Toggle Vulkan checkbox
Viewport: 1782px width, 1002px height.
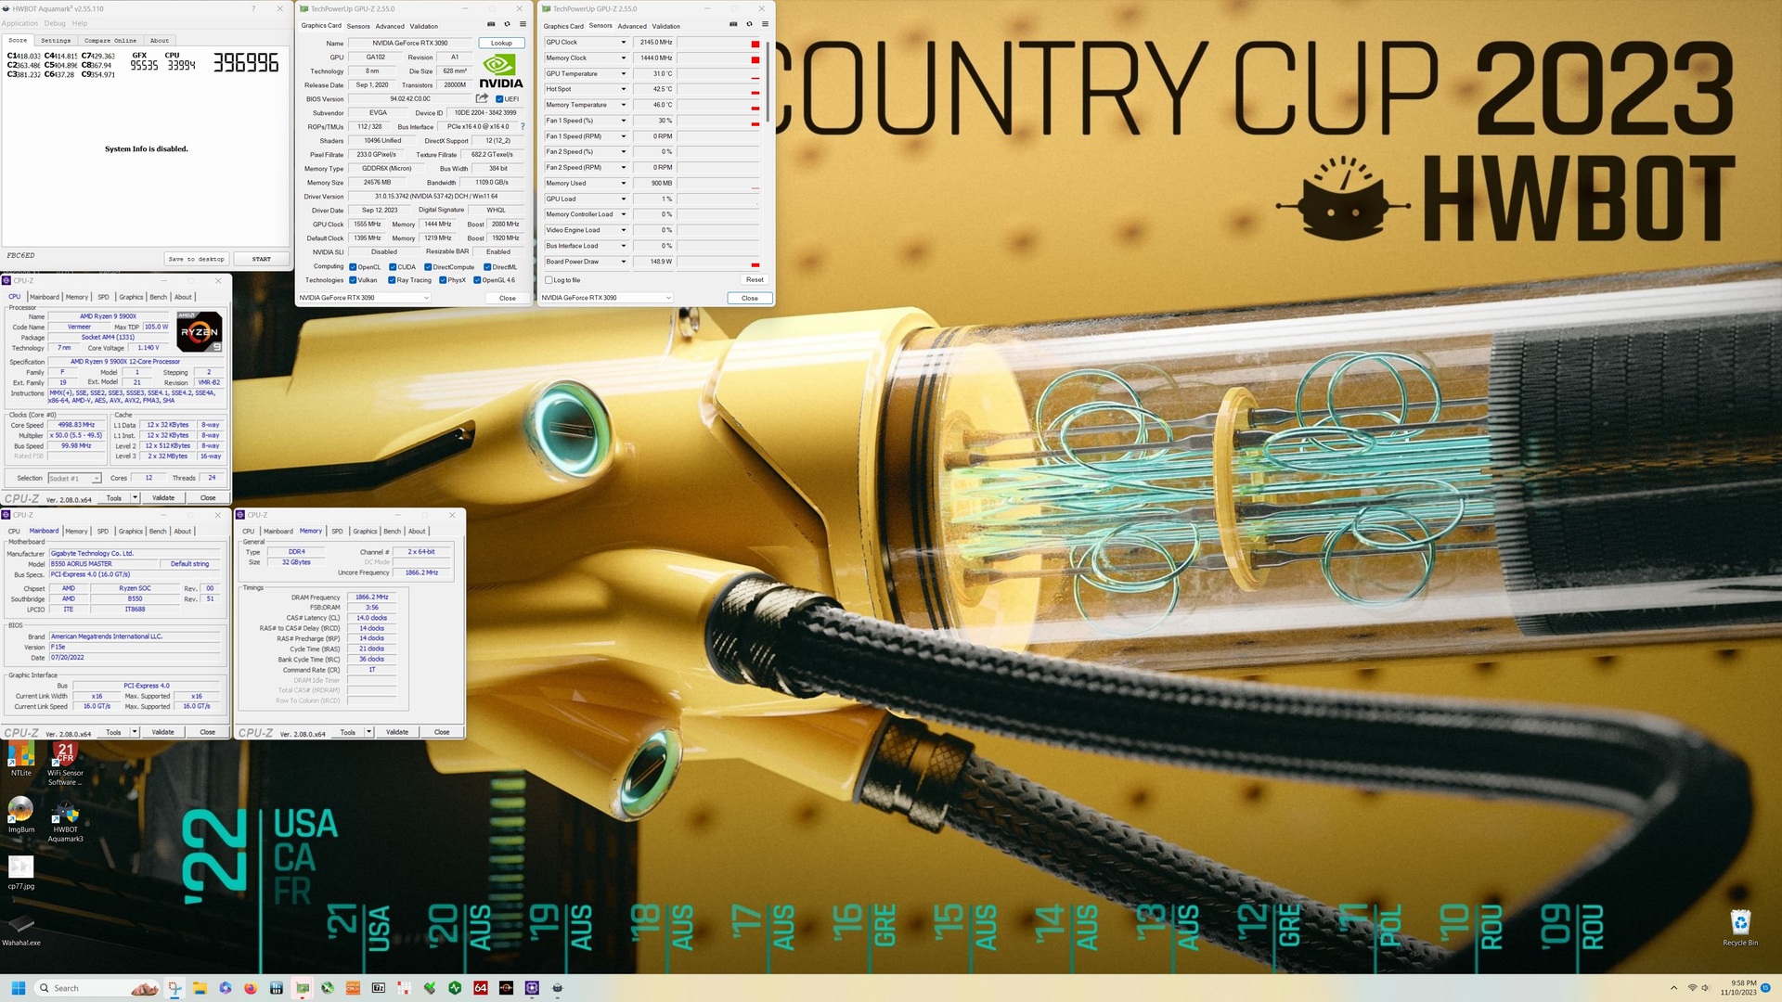[353, 280]
